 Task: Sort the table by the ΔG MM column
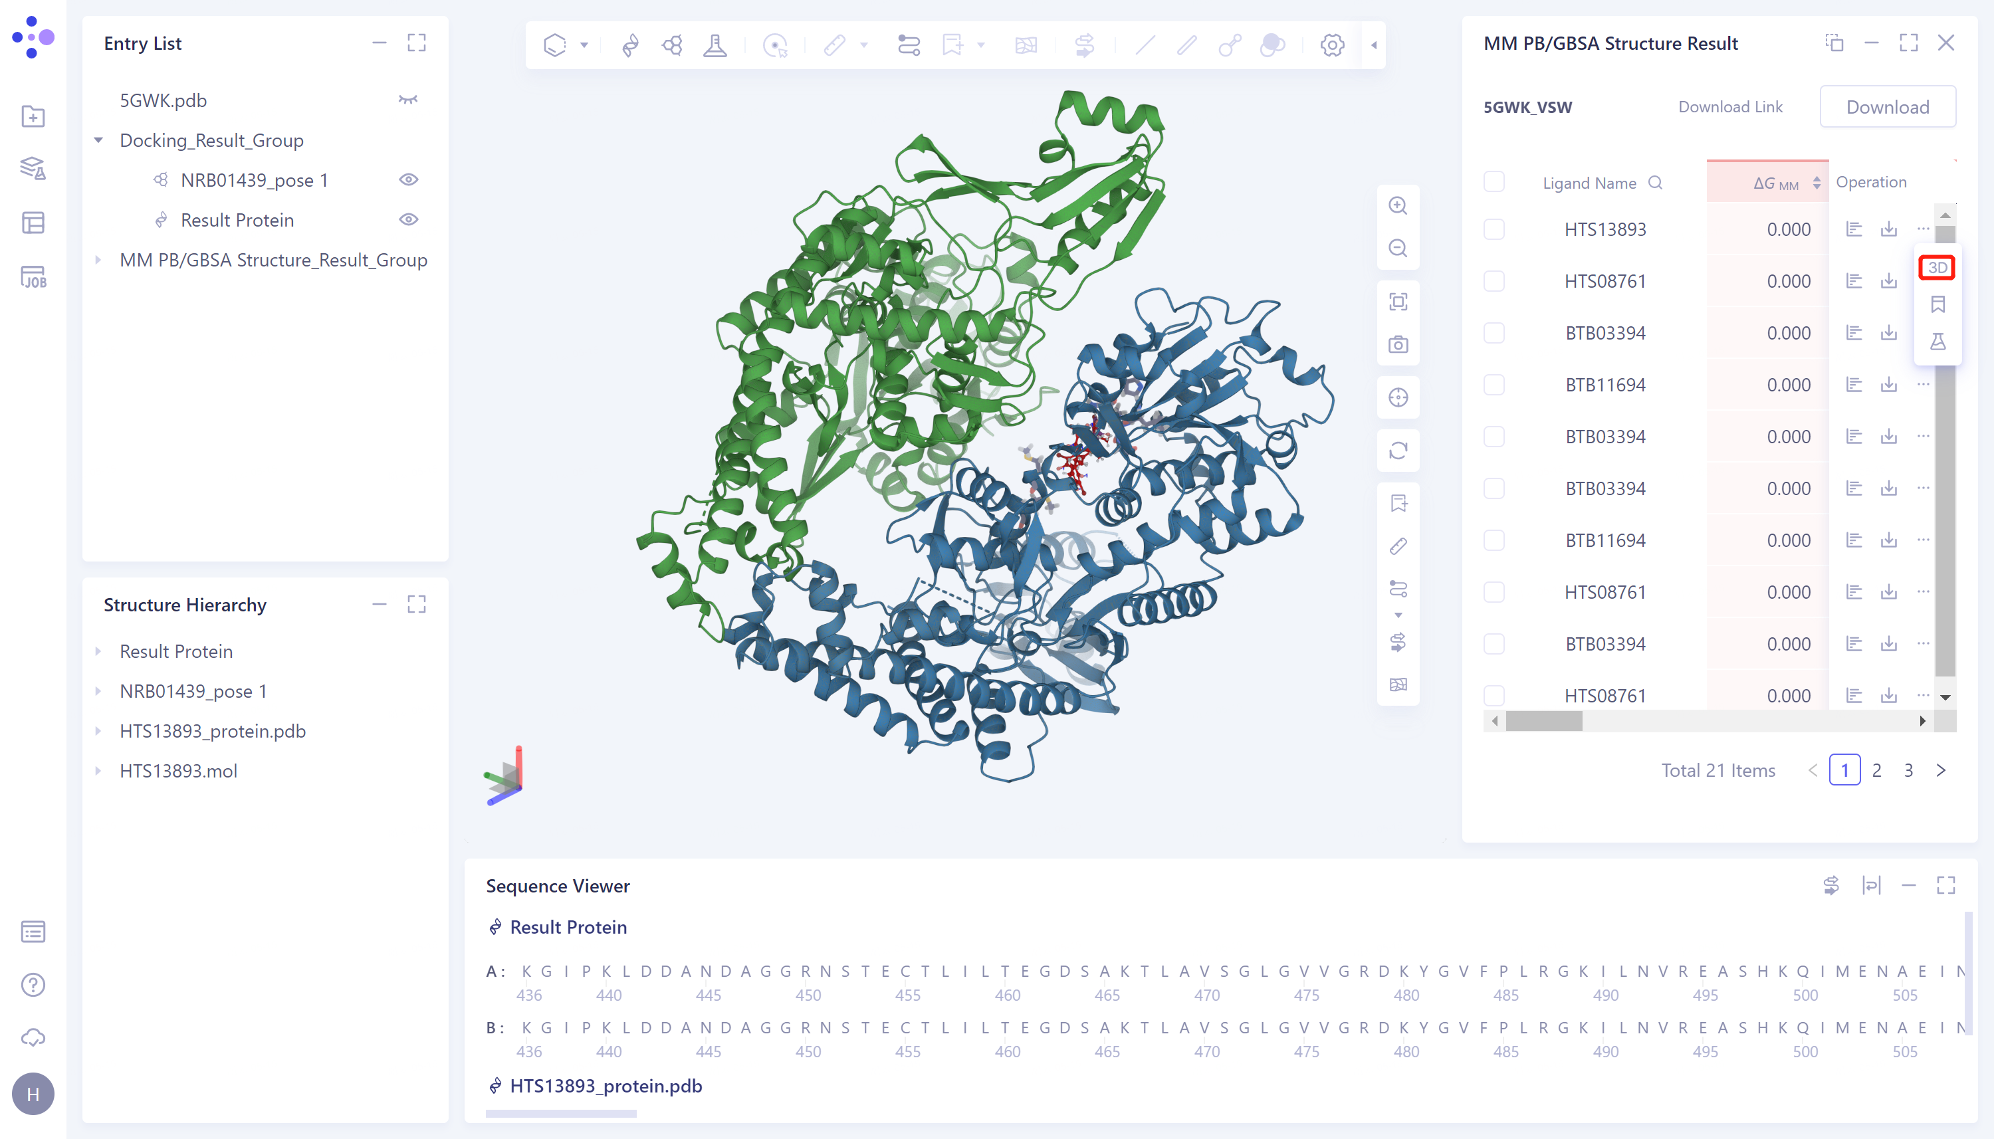click(x=1817, y=183)
